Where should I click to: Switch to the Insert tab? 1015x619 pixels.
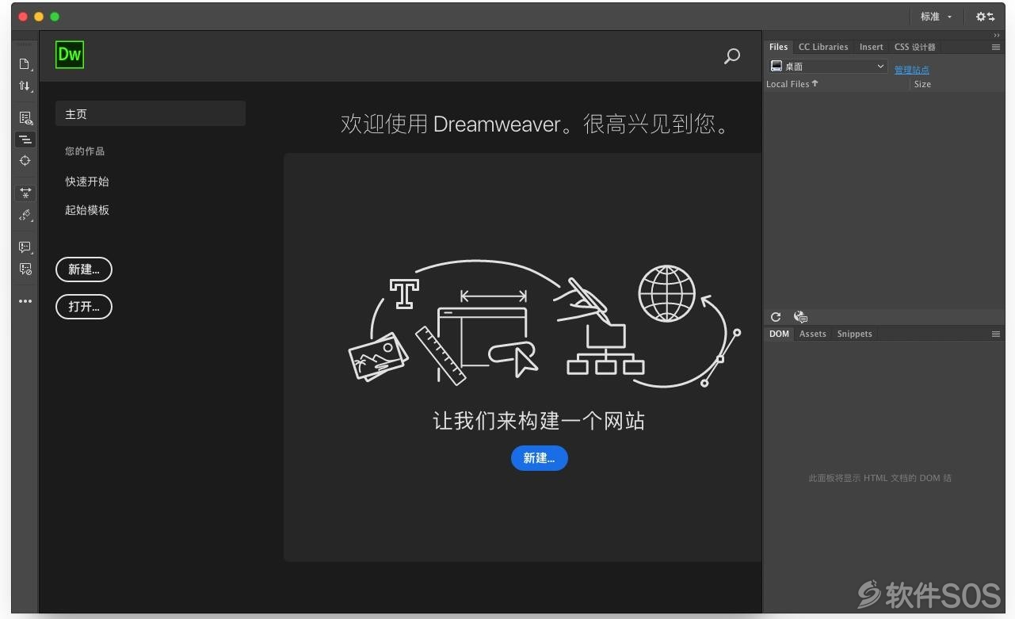(872, 47)
